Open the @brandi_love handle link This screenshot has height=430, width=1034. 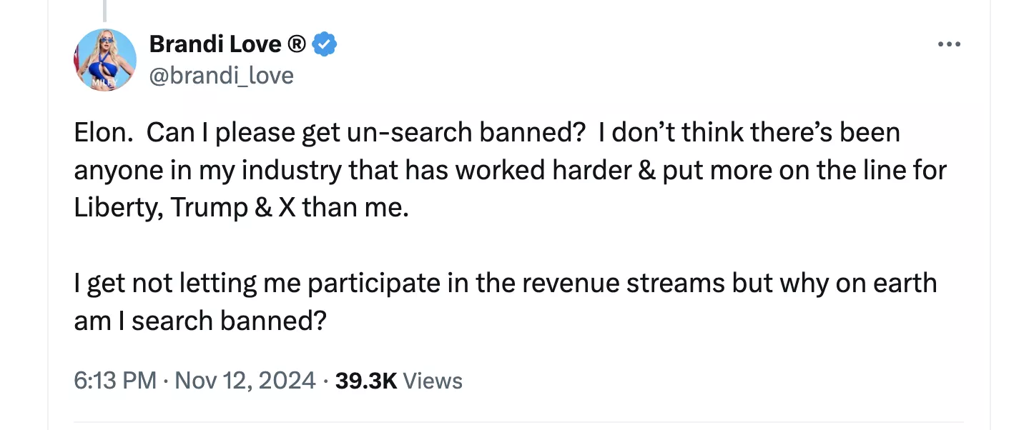[x=221, y=75]
